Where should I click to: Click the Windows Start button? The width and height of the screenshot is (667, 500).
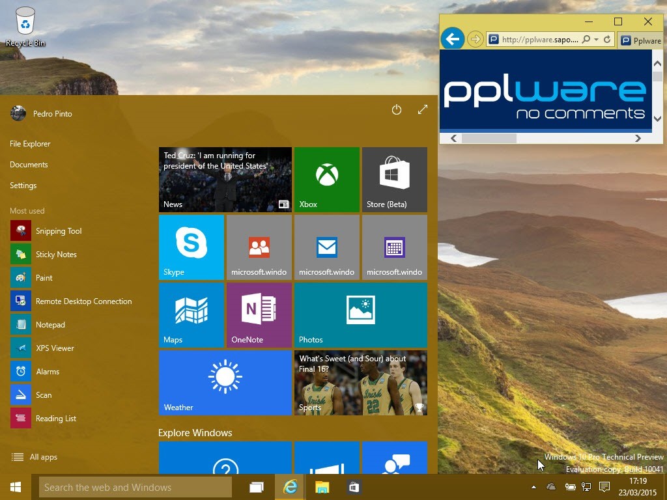point(16,487)
